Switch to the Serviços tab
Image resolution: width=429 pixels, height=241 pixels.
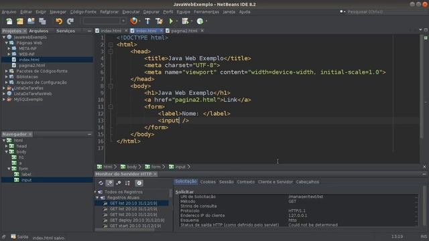click(66, 31)
